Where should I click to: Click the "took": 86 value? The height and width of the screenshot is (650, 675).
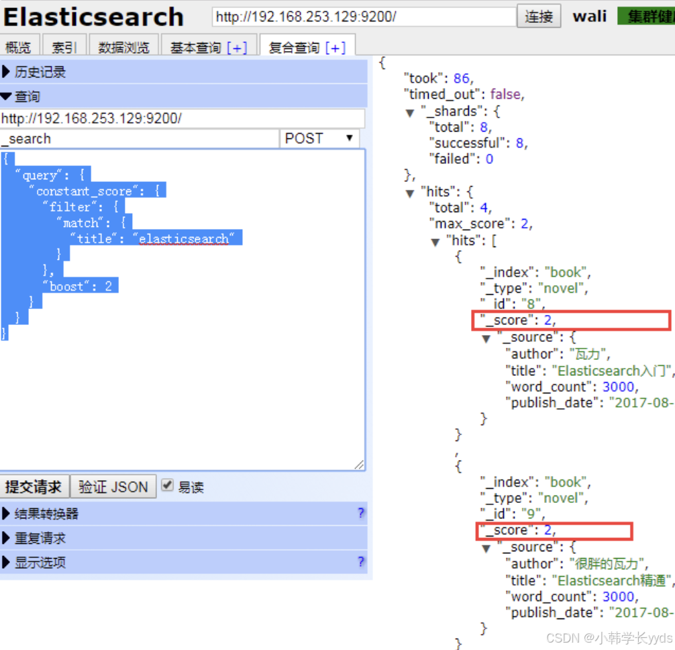[x=461, y=79]
